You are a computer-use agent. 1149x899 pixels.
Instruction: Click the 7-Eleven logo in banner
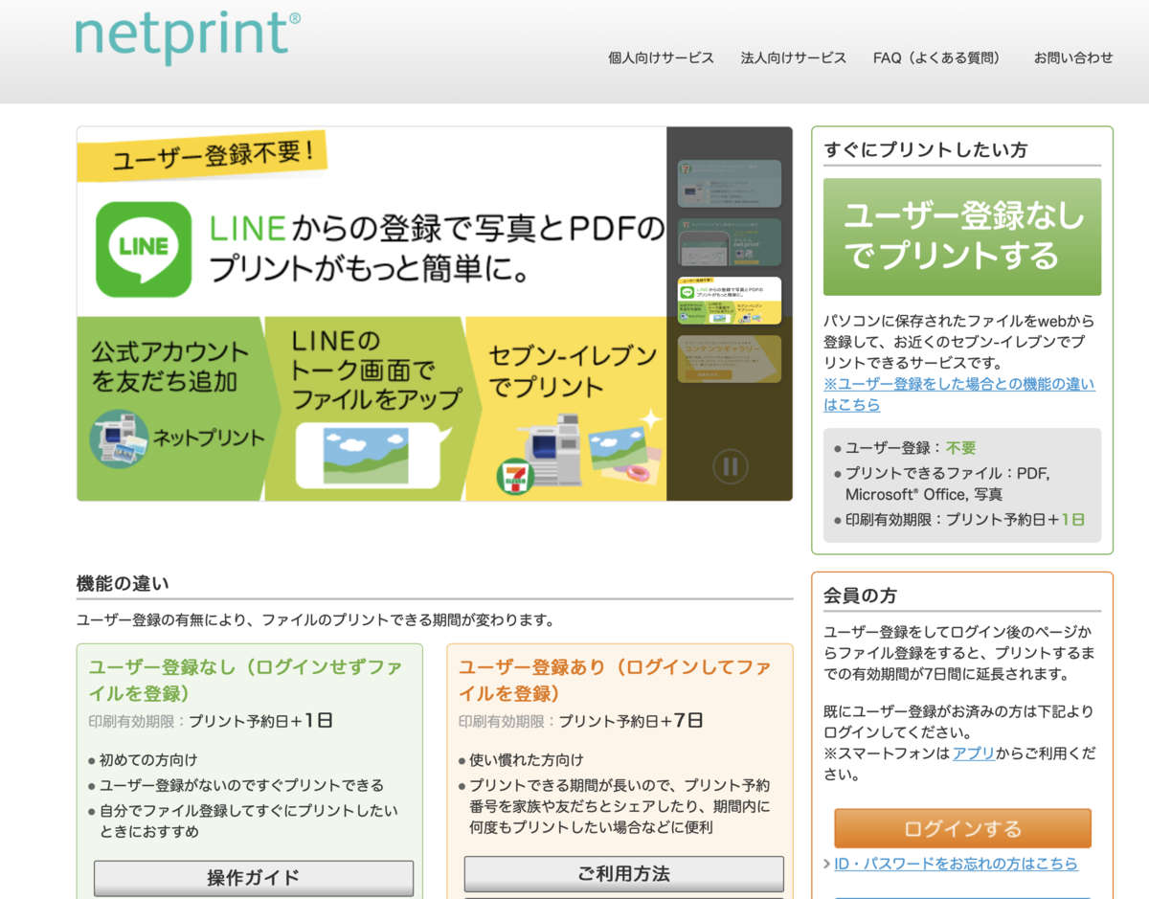[515, 477]
